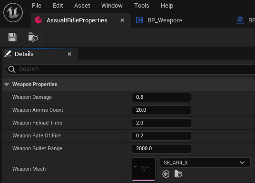The image size is (255, 183).
Task: Click the Weapon Mesh rifle thumbnail
Action: click(144, 169)
